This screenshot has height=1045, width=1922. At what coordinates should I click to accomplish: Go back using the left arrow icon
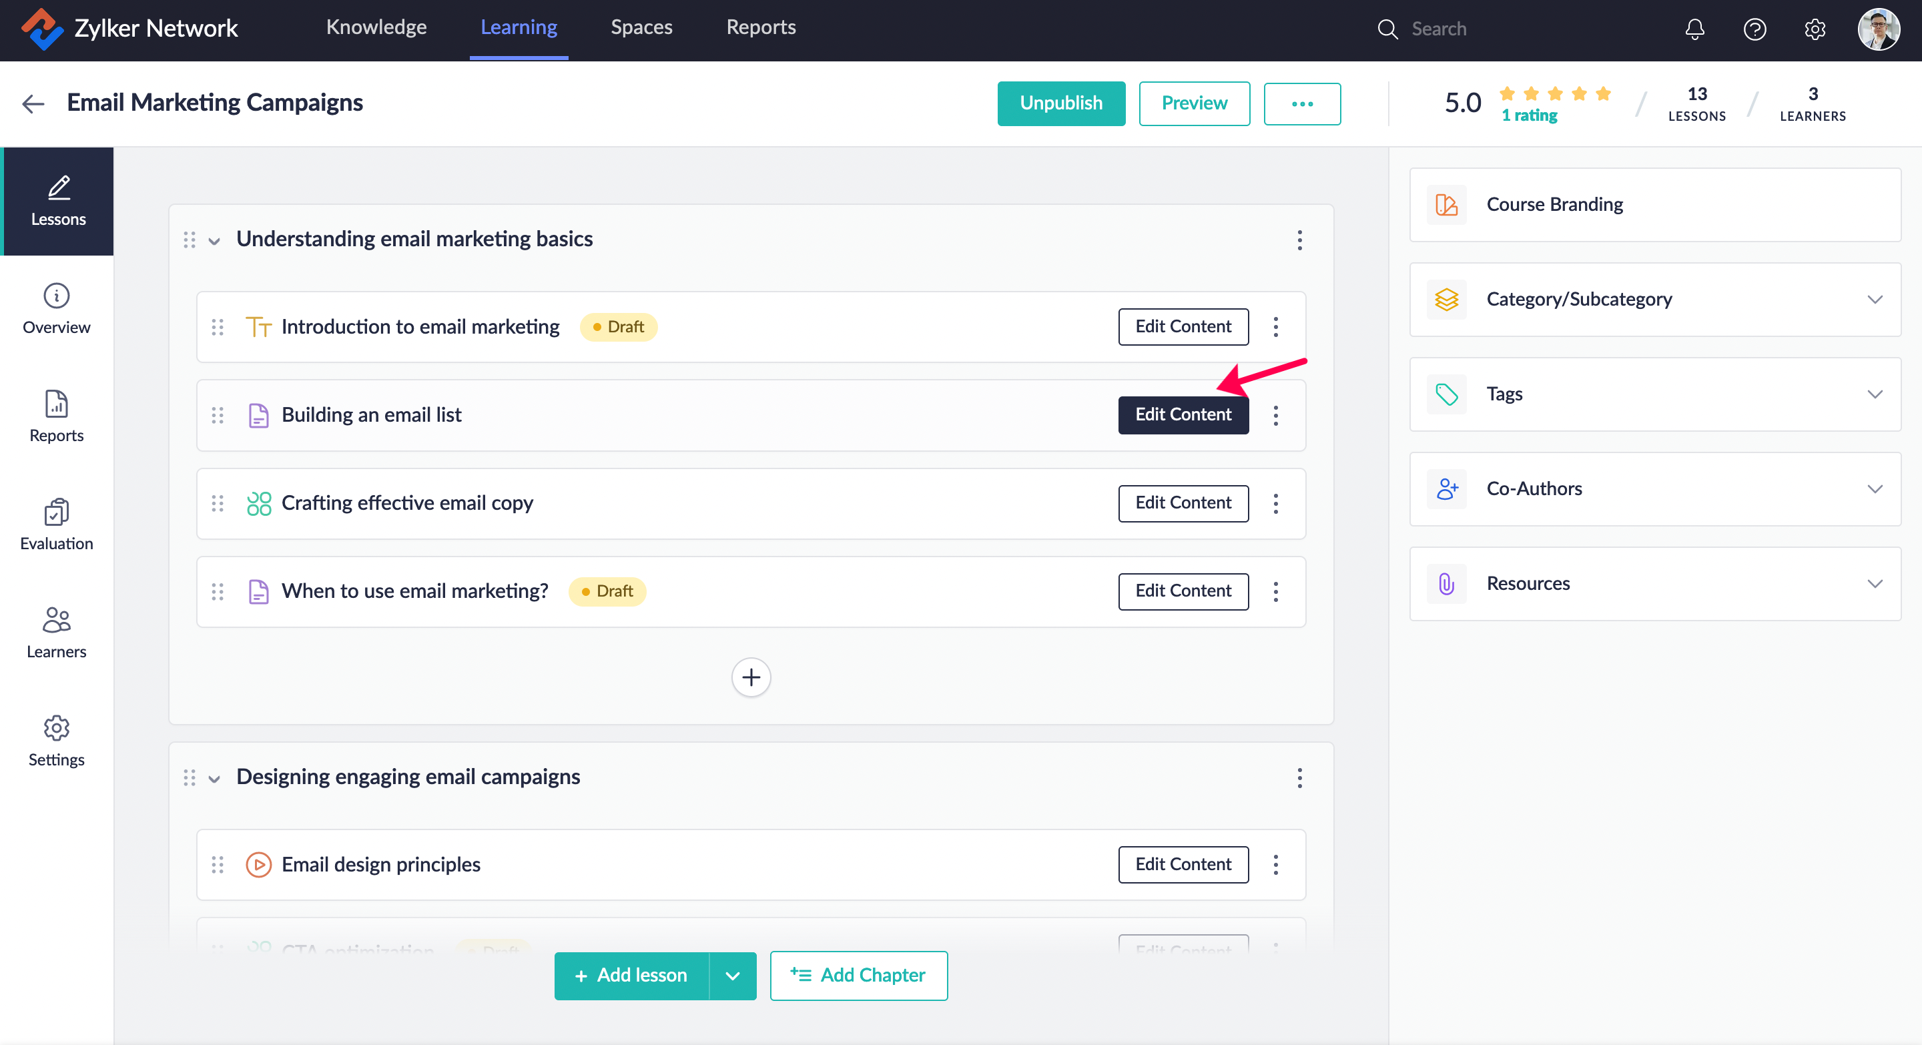pyautogui.click(x=33, y=103)
